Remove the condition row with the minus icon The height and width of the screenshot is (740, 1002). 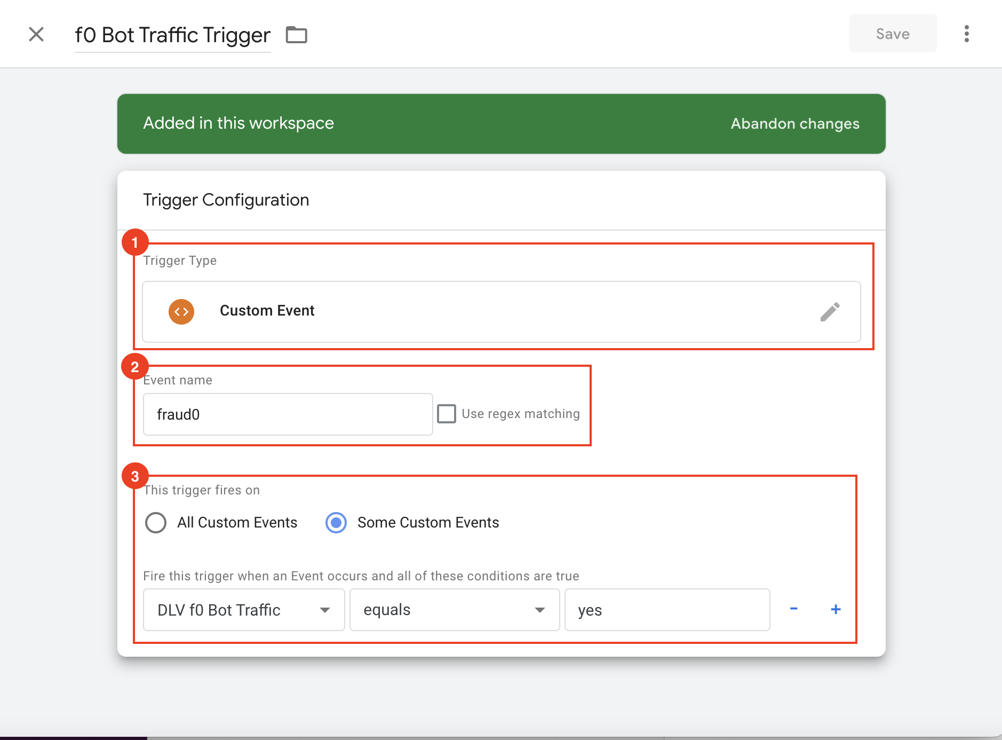(x=793, y=609)
